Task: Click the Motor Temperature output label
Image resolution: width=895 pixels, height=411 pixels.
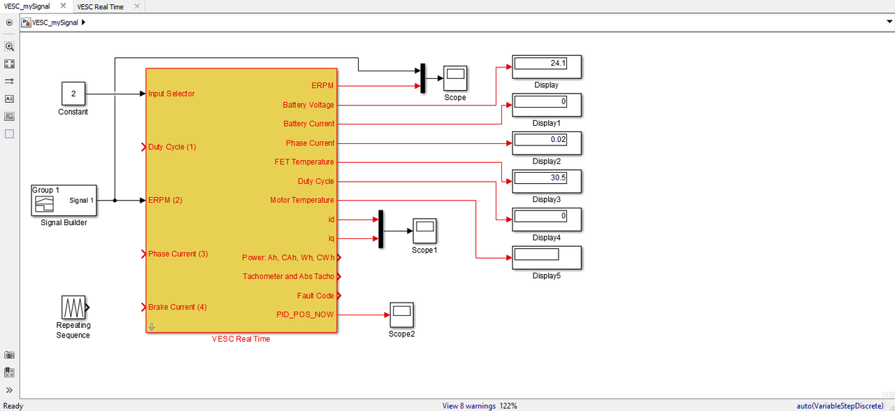Action: pos(302,200)
